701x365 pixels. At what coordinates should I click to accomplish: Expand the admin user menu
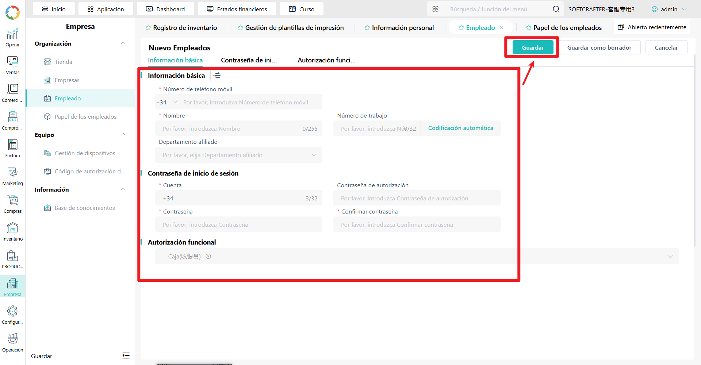(x=669, y=9)
